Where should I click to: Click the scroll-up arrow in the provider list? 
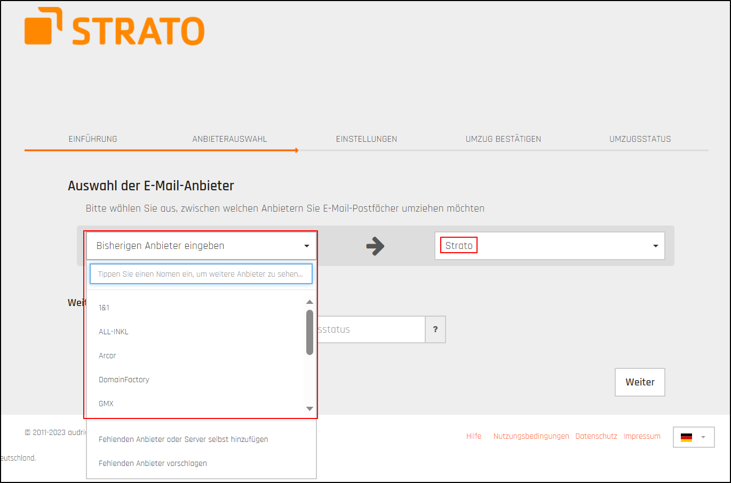(309, 302)
